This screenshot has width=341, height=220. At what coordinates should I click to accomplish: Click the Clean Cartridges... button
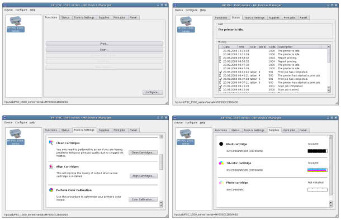(x=143, y=152)
